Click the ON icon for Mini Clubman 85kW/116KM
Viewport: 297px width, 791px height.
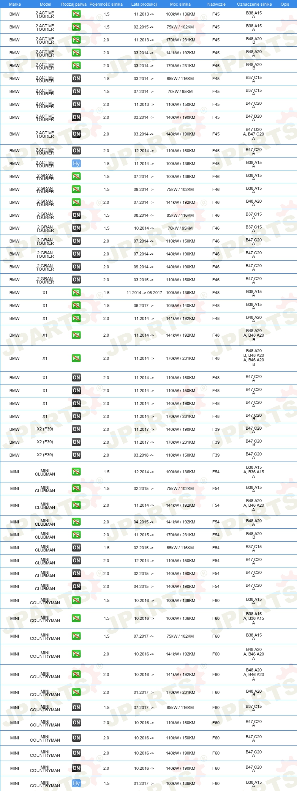click(x=76, y=548)
